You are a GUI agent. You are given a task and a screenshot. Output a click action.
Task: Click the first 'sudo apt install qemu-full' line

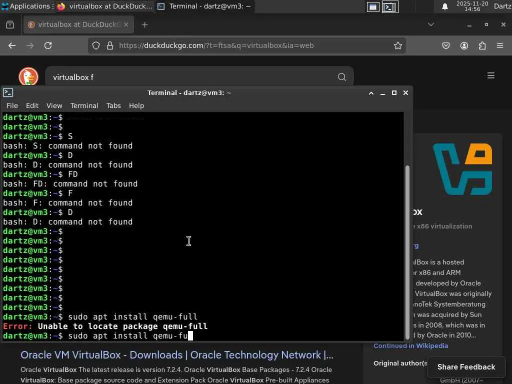click(132, 316)
